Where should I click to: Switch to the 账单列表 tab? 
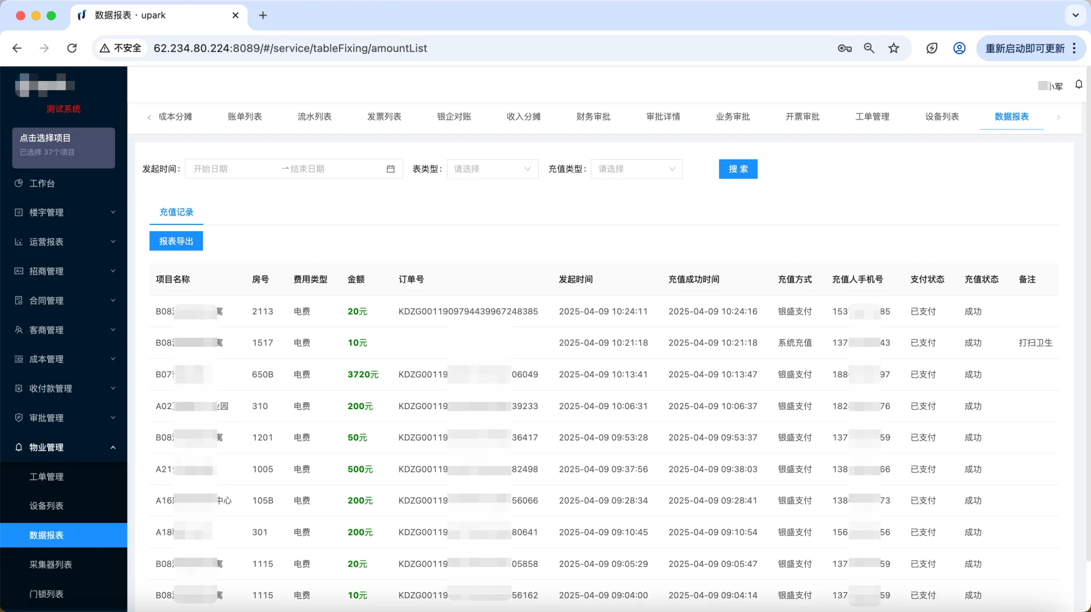tap(244, 117)
